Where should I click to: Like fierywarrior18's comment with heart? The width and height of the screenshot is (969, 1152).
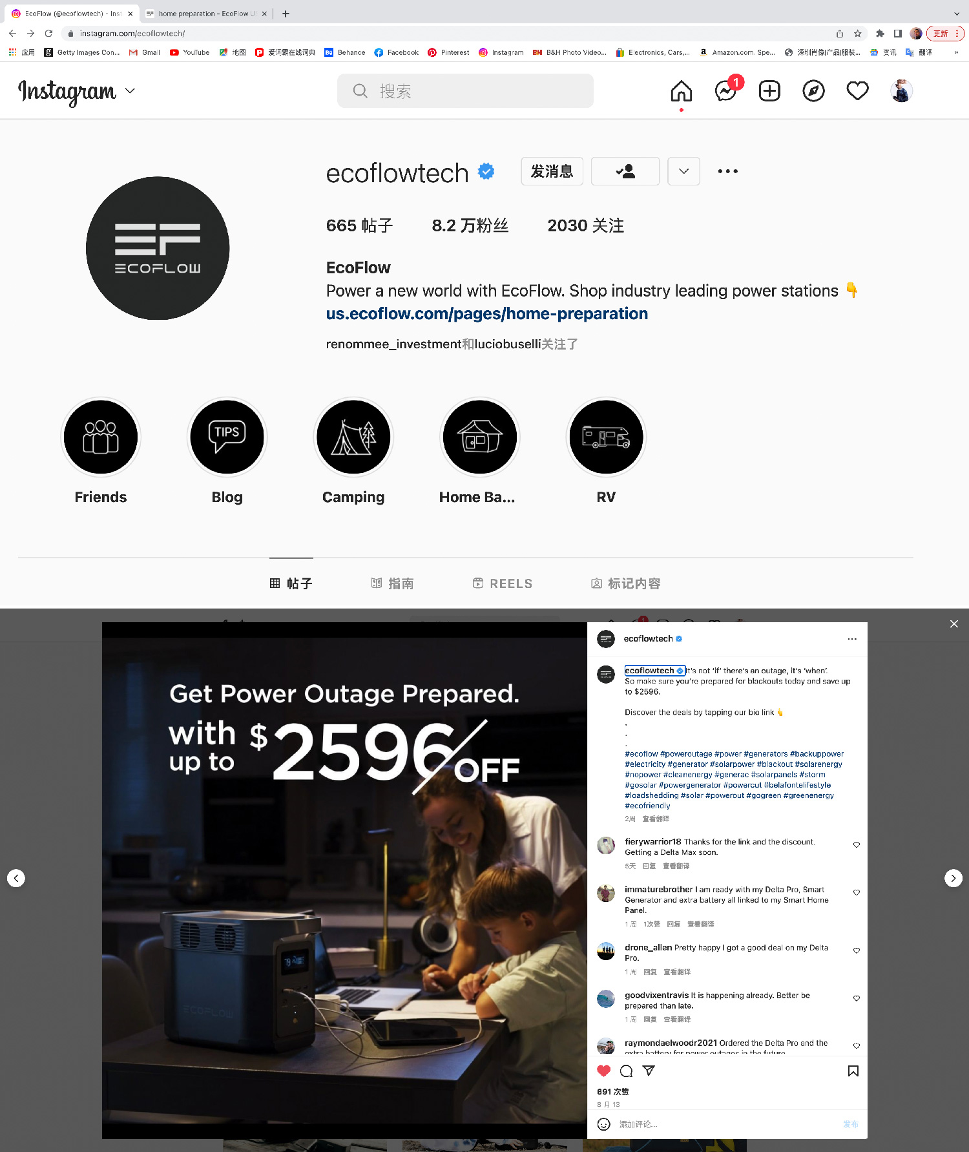pos(857,844)
